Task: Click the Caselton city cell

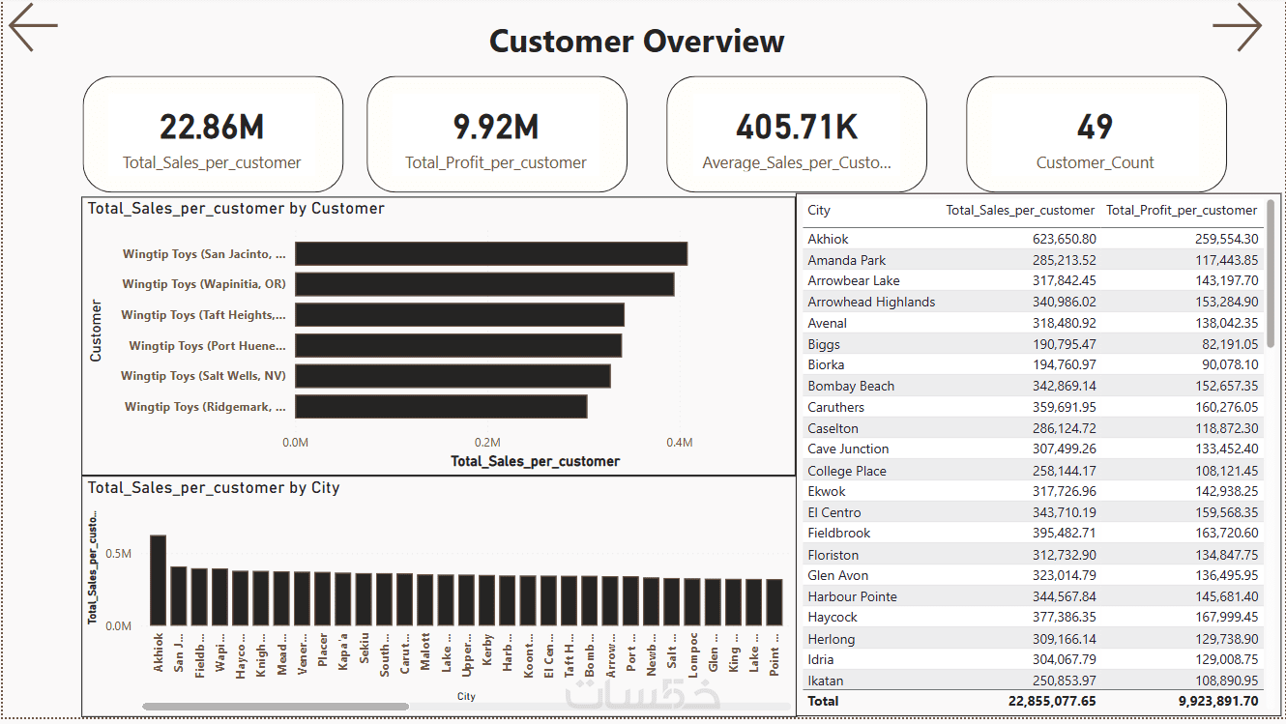Action: (833, 428)
